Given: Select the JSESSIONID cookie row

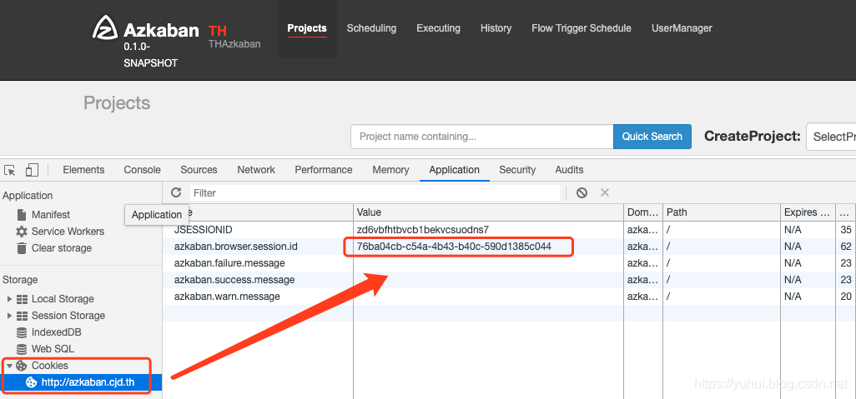Looking at the screenshot, I should (x=509, y=230).
